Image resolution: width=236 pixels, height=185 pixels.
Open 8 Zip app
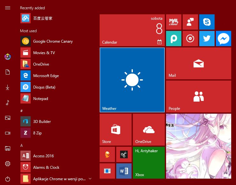tap(57, 133)
